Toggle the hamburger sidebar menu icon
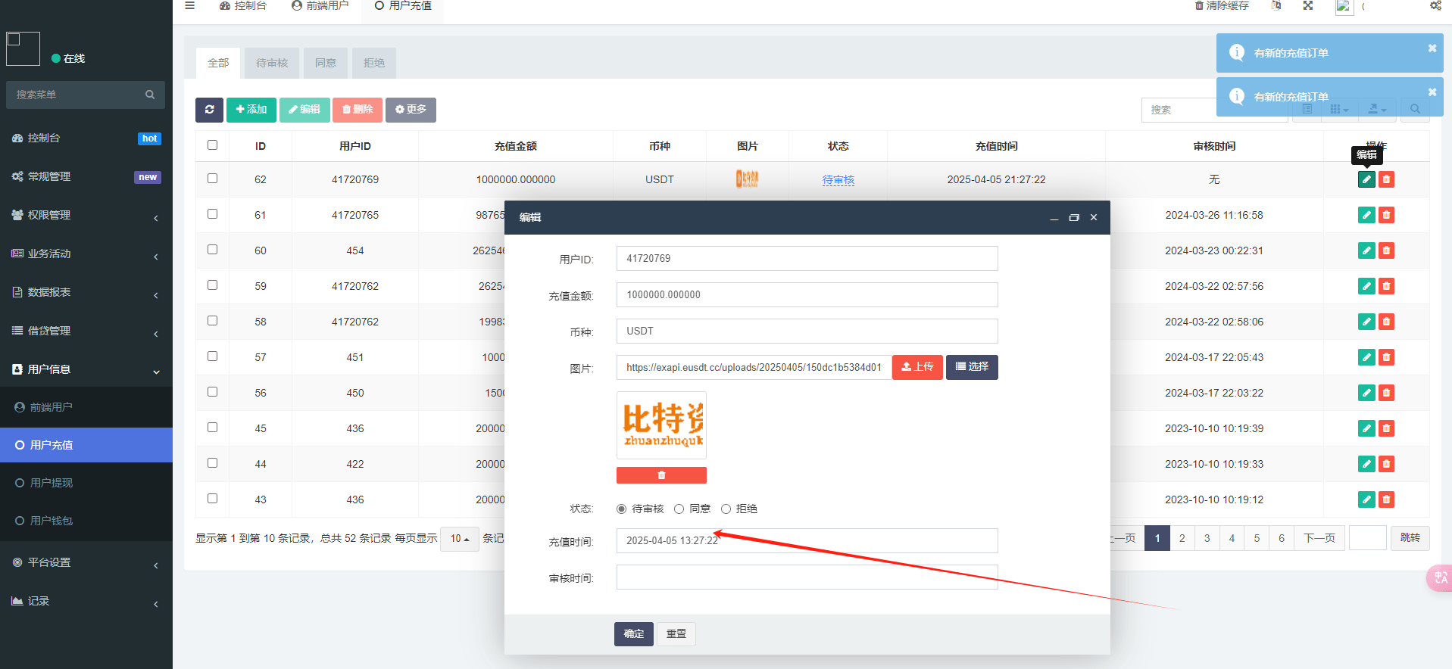The height and width of the screenshot is (669, 1452). click(x=190, y=5)
